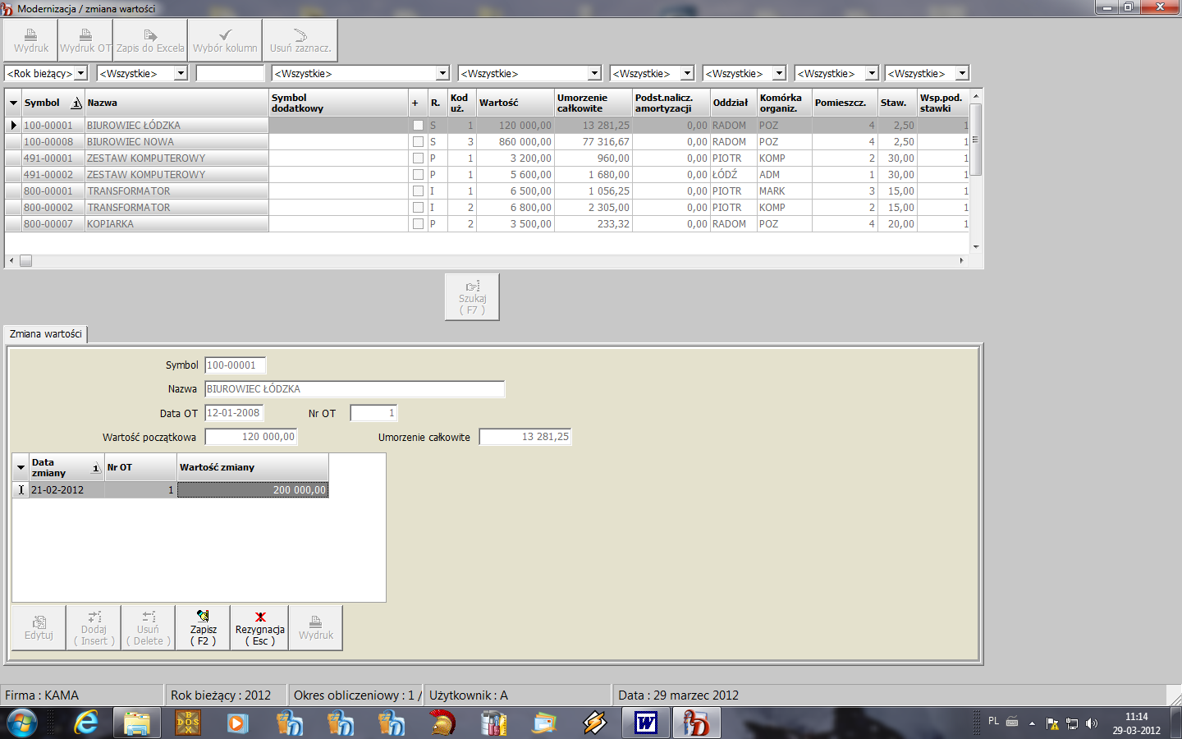This screenshot has width=1182, height=739.
Task: Open the <Wszystkie> filter above Podst.nalicz. column
Action: (x=688, y=73)
